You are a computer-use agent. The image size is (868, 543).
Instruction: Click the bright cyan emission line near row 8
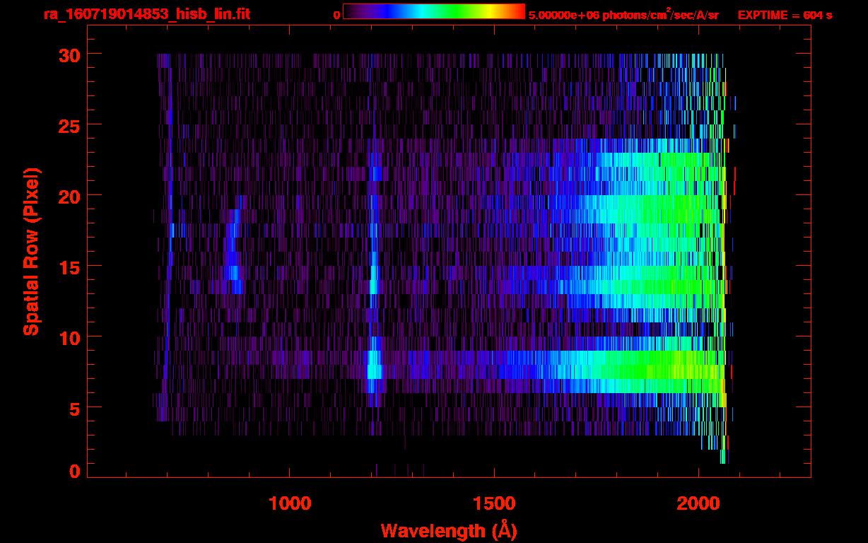pos(374,365)
